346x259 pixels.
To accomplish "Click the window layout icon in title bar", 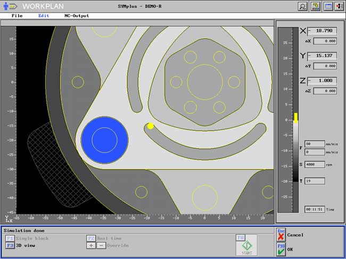I will [x=328, y=6].
